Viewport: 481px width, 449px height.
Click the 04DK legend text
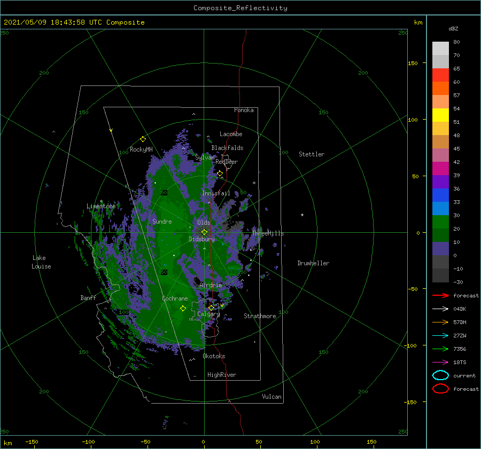coord(460,309)
